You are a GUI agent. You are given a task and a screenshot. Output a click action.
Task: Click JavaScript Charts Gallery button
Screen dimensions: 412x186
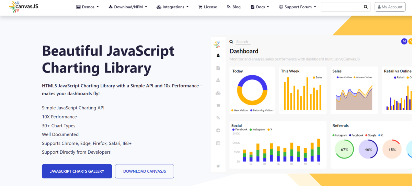77,171
